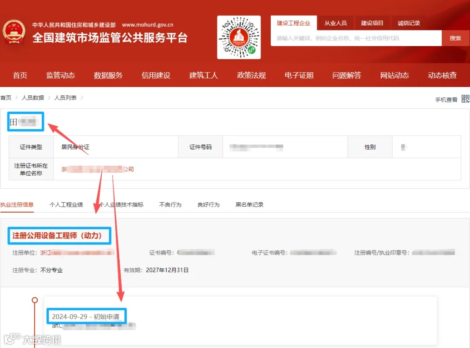Open 动态核查 navigation item
Viewport: 470px width, 348px height.
(442, 75)
